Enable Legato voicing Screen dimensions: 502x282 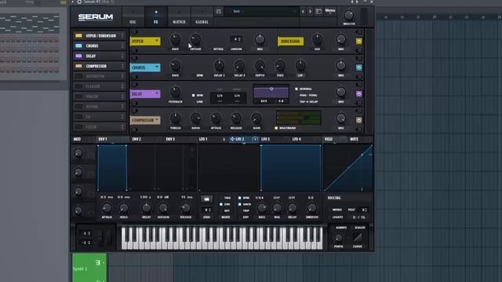click(337, 217)
